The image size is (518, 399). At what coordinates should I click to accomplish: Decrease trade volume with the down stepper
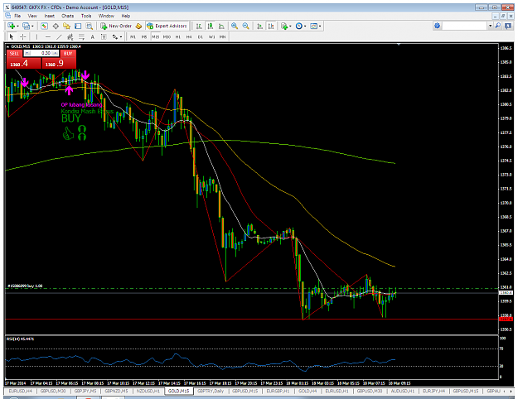(27, 53)
